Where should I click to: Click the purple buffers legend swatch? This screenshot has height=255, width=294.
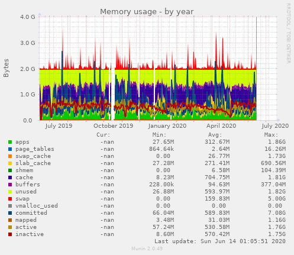click(x=10, y=185)
